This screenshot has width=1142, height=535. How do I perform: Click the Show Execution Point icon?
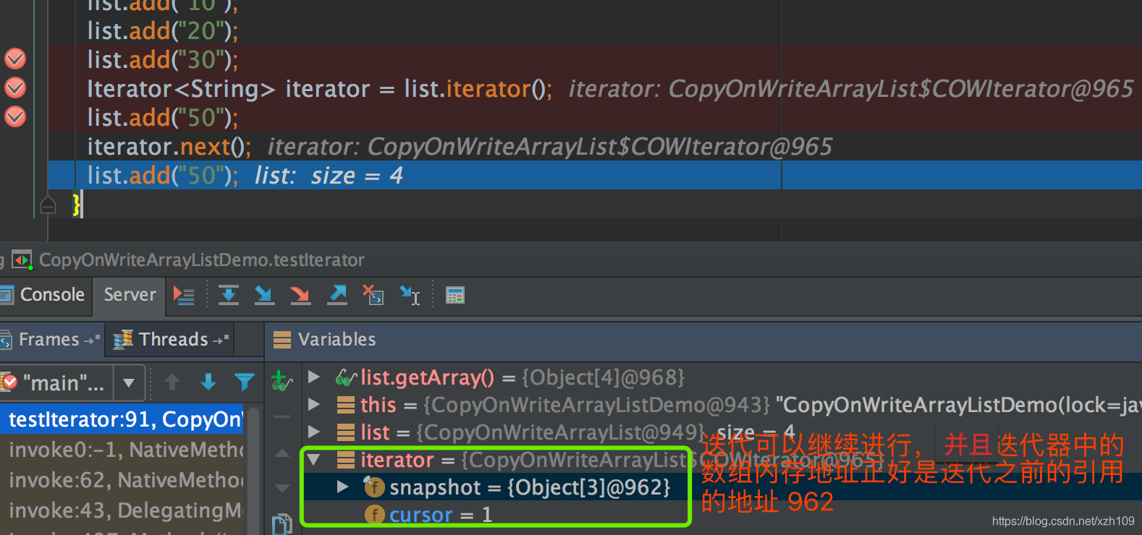(x=184, y=295)
